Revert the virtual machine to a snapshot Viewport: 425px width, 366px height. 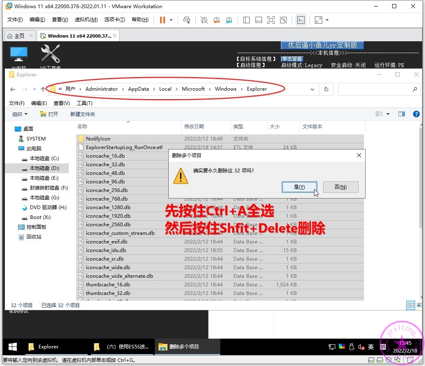pyautogui.click(x=217, y=20)
